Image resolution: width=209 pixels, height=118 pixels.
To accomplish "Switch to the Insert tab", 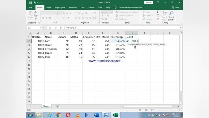I will tap(49, 8).
